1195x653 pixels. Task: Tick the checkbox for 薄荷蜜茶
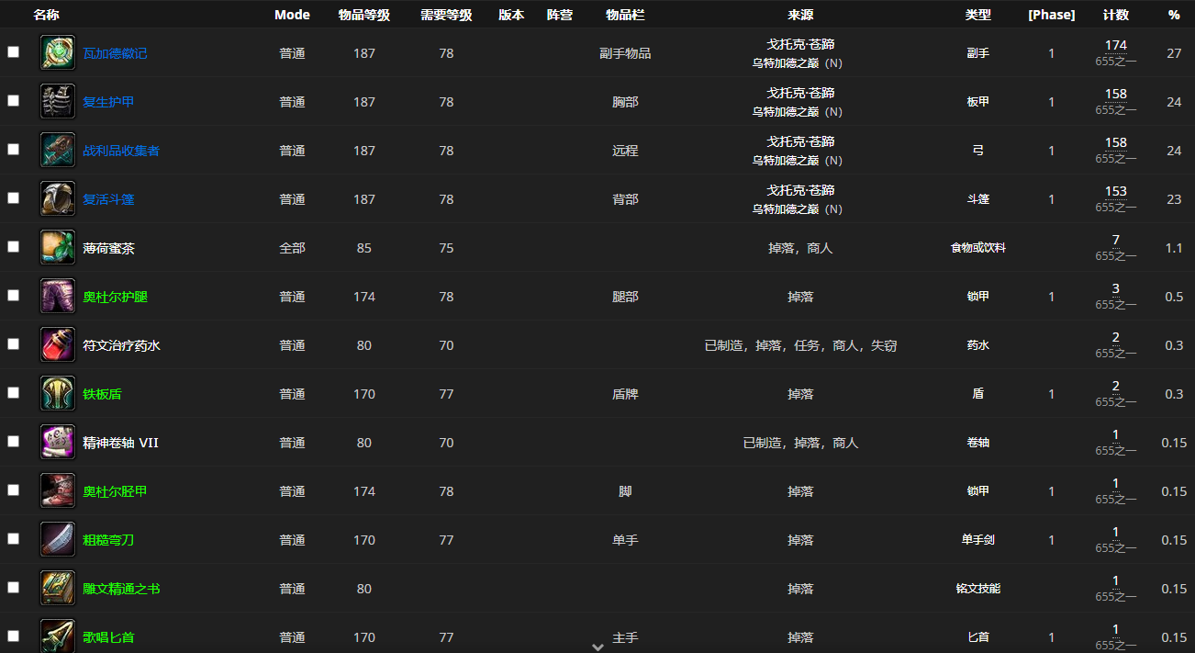pos(13,247)
